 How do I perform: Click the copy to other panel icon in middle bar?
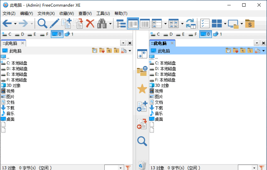pyautogui.click(x=142, y=106)
